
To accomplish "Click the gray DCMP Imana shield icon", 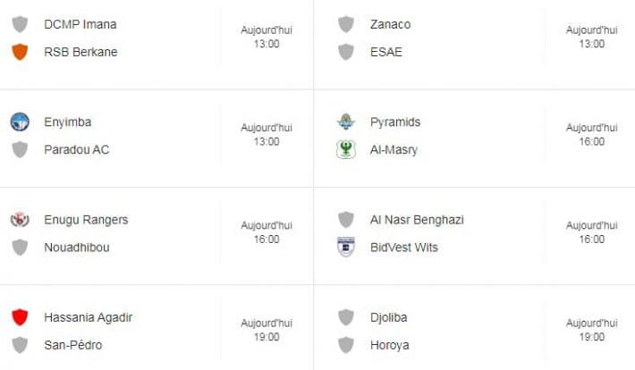I will coord(20,24).
